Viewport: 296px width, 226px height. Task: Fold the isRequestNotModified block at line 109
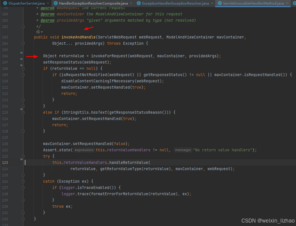click(23, 75)
